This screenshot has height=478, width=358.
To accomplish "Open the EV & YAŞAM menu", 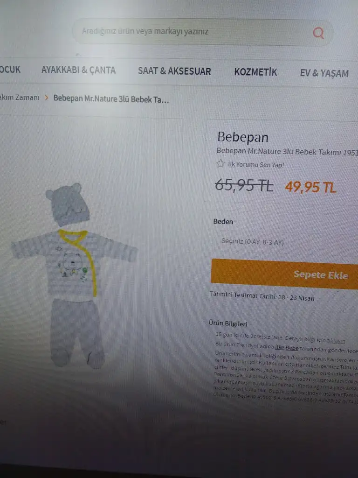I will pyautogui.click(x=324, y=73).
